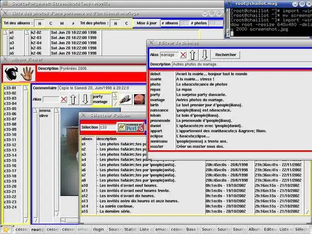Click the up arrow in Editeur de thèmes
Image resolution: width=312 pixels, height=234 pixels.
(x=193, y=55)
